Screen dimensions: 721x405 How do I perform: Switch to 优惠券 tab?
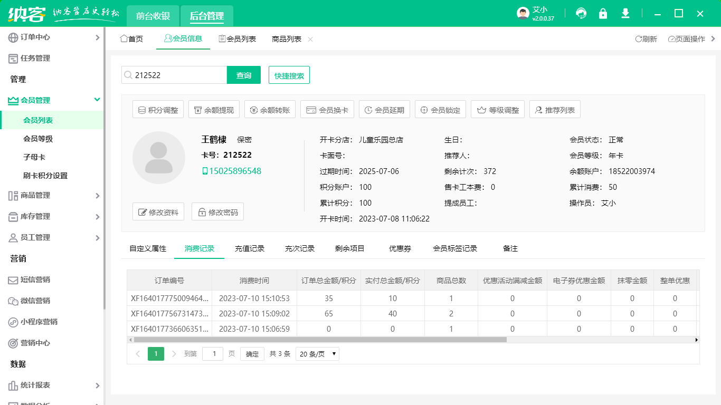[400, 248]
